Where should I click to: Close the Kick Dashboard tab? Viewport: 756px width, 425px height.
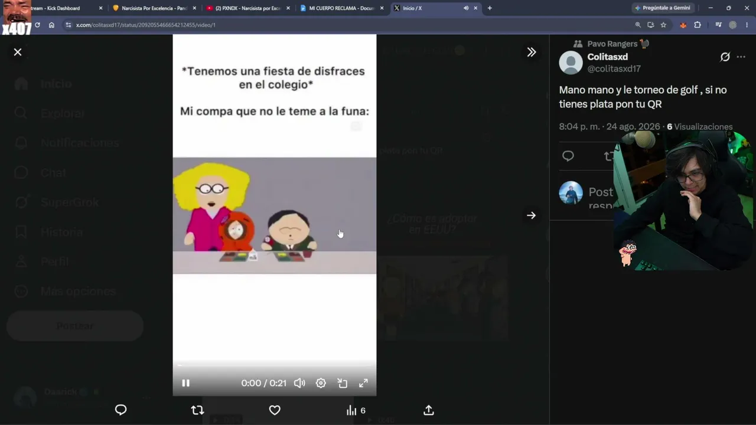point(100,8)
